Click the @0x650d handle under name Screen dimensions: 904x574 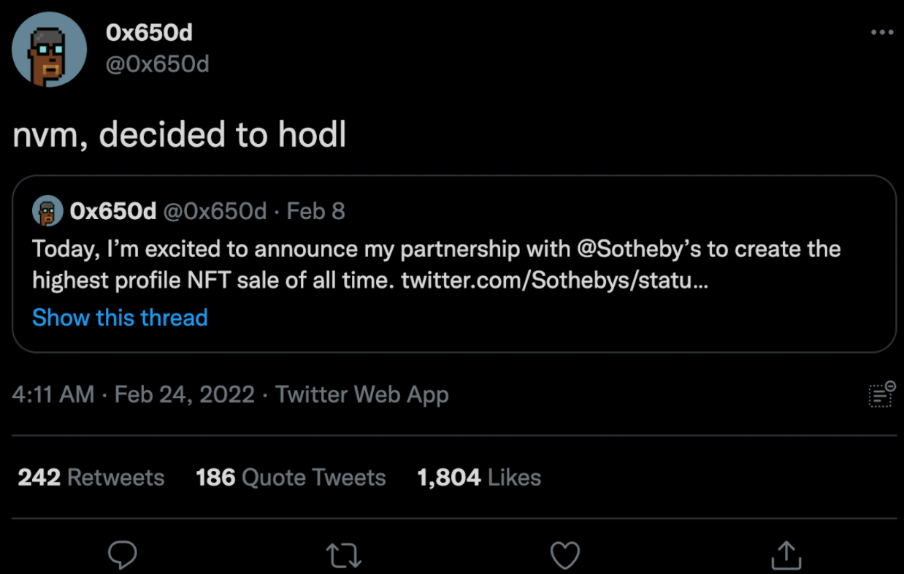click(x=158, y=64)
